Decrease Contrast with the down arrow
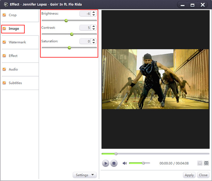212x181 pixels. point(94,29)
